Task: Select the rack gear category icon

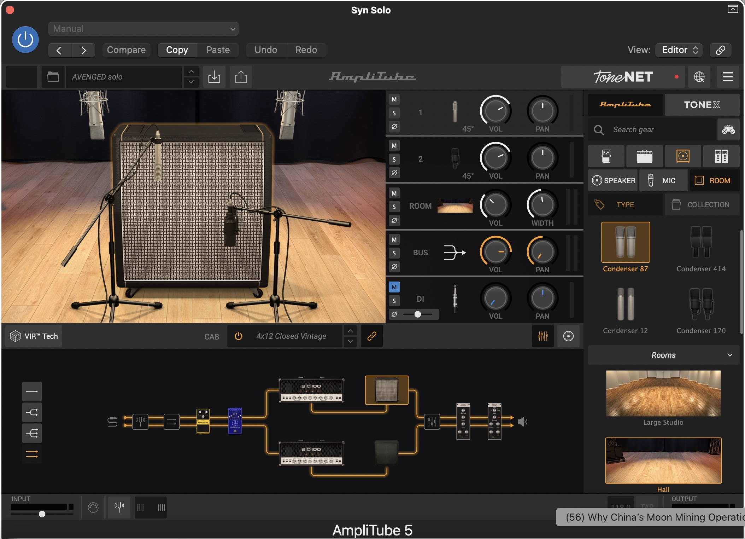Action: point(721,156)
